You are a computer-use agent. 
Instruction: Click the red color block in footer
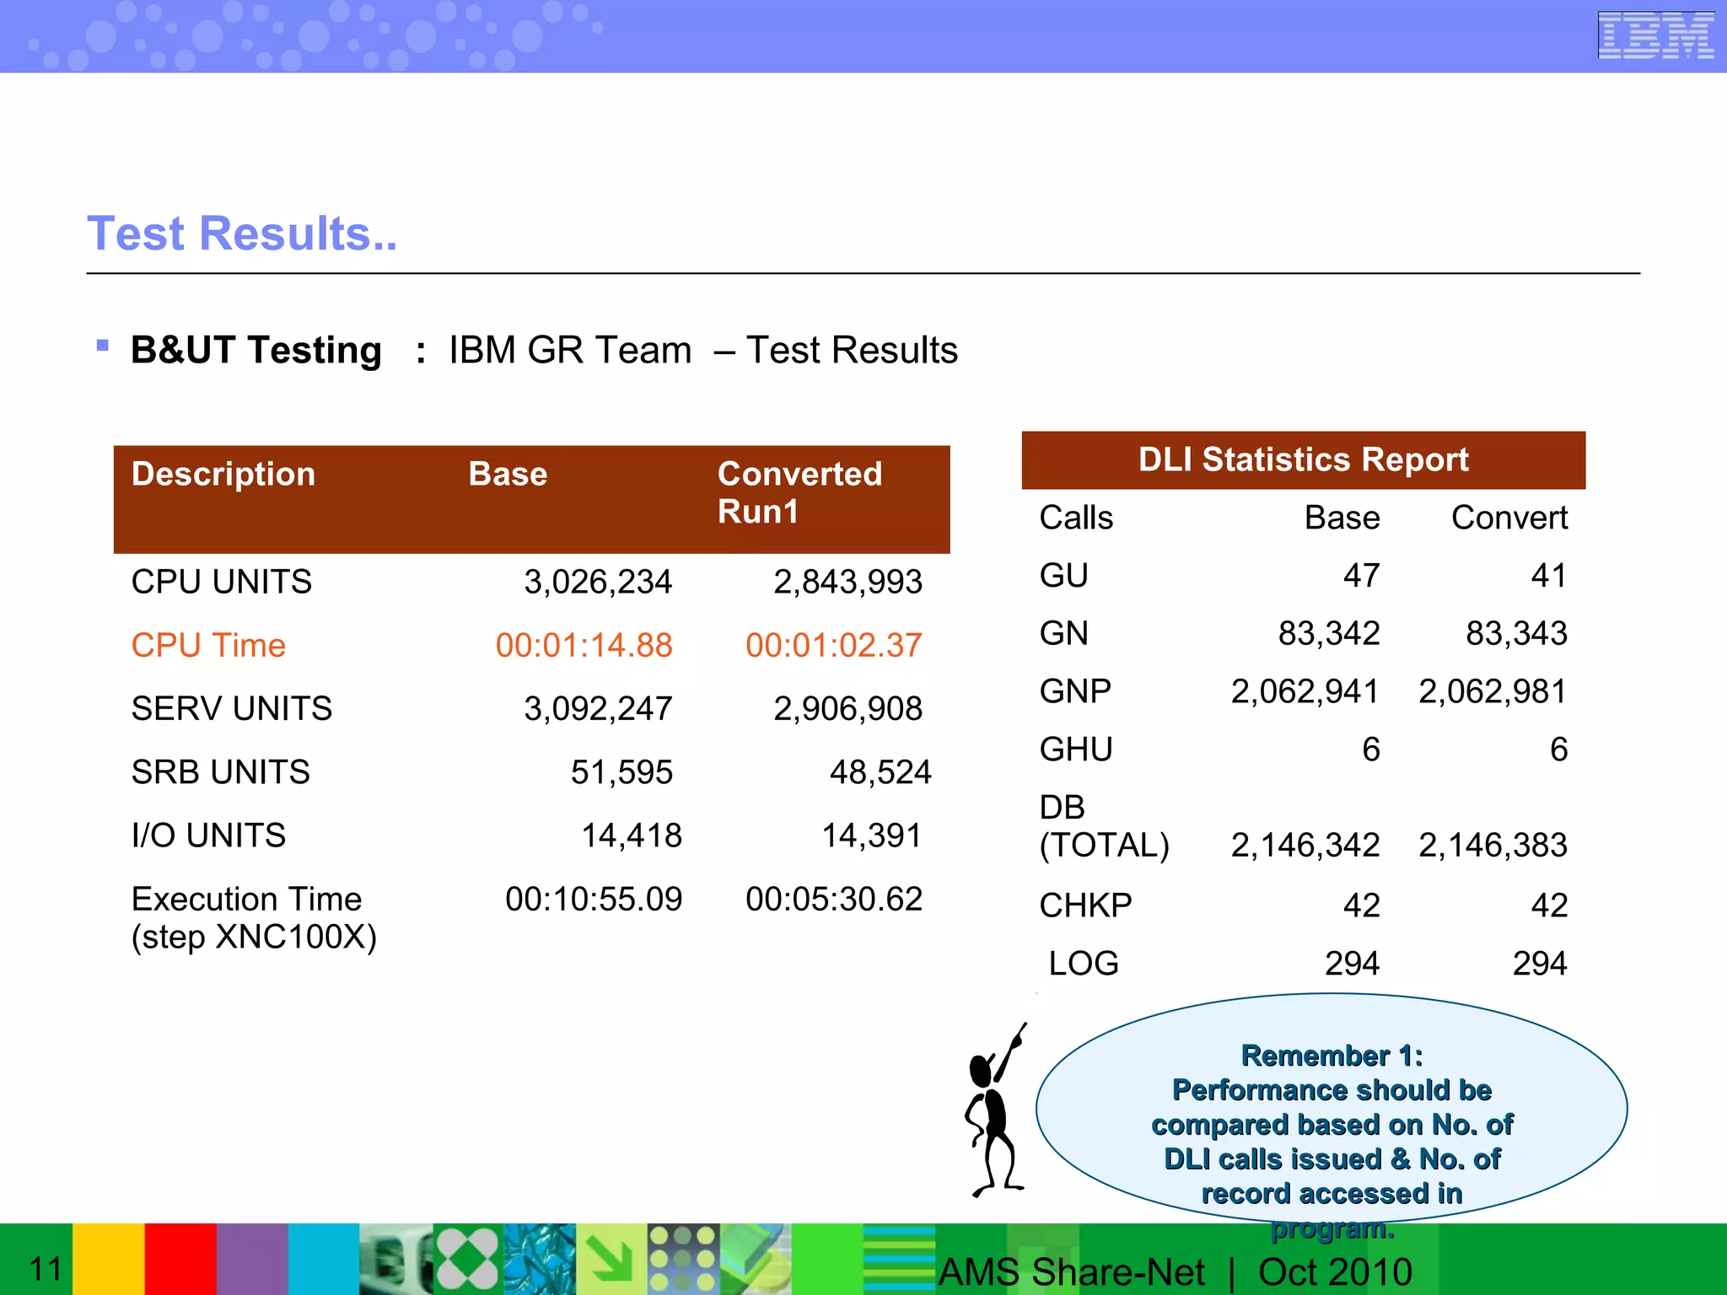(x=180, y=1259)
